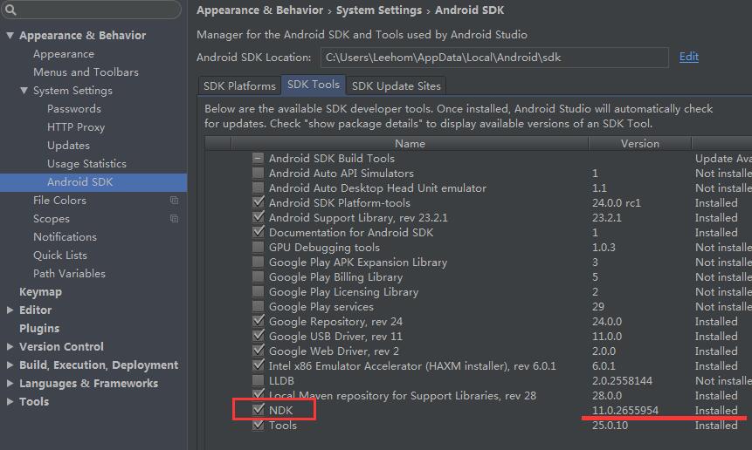This screenshot has width=752, height=450.
Task: Expand the Version Control section
Action: click(x=10, y=346)
